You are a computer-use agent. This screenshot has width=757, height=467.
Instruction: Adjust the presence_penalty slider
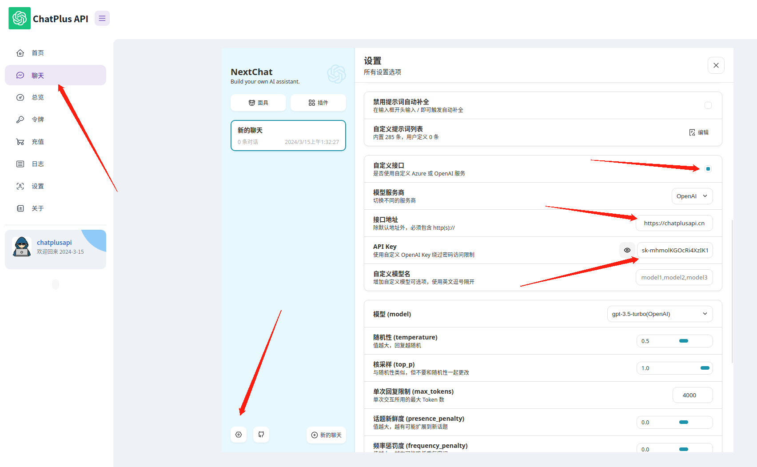pos(683,422)
